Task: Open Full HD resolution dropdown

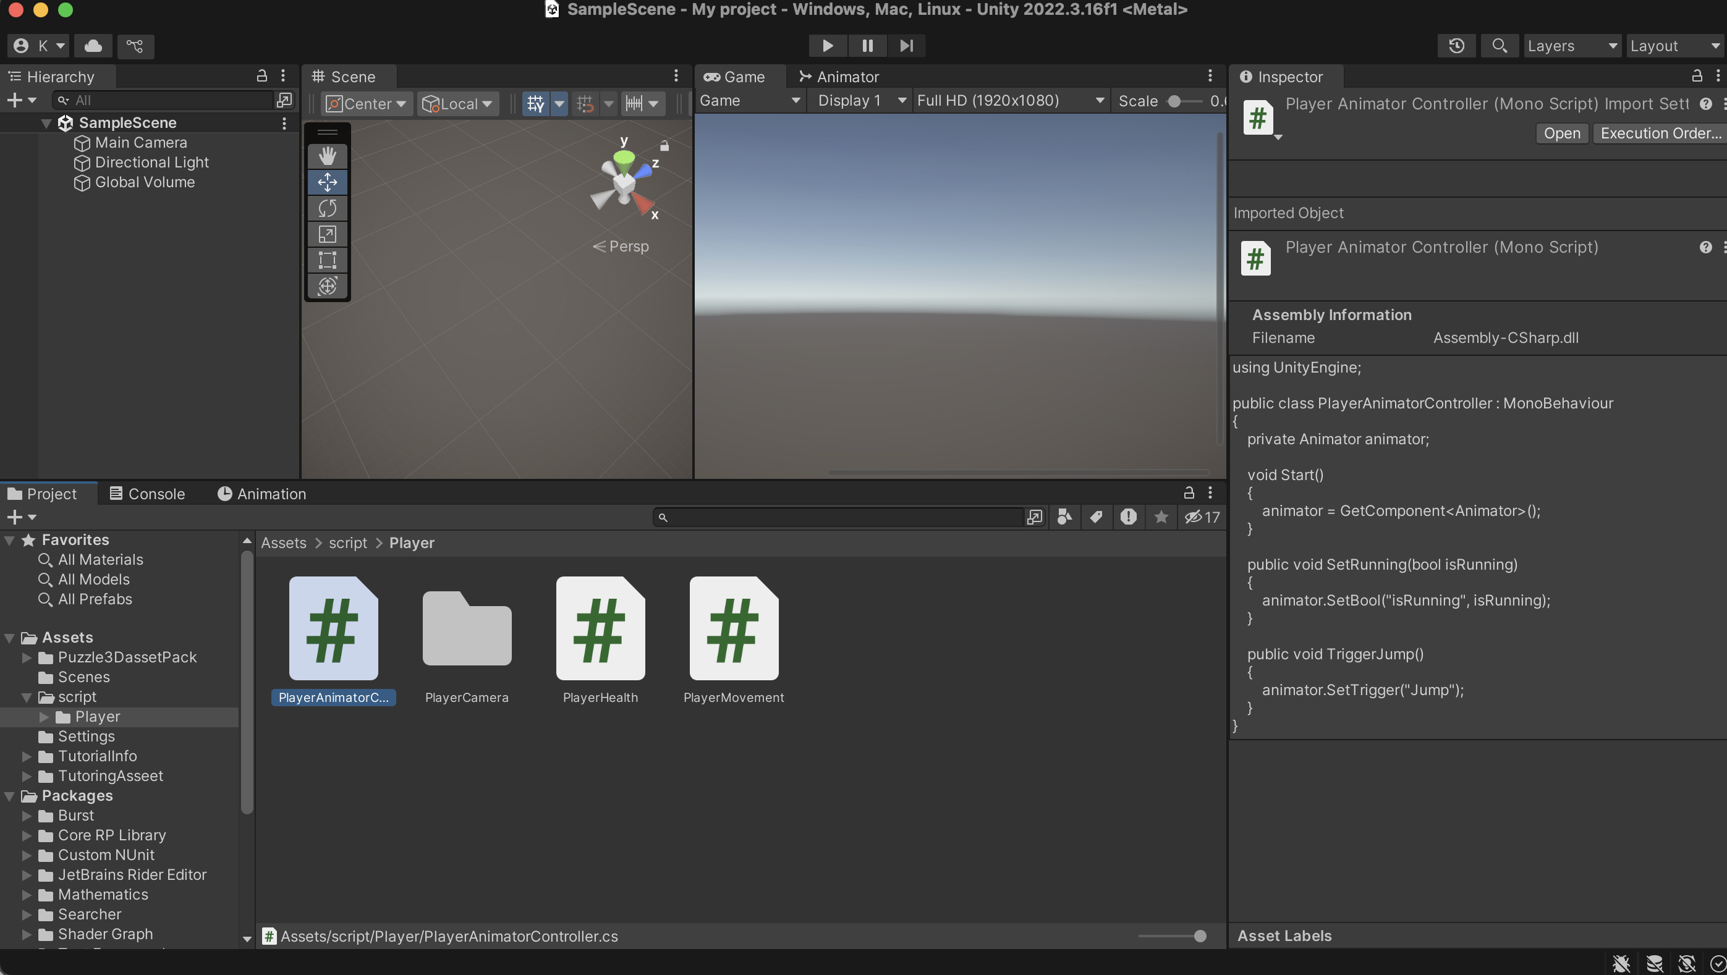Action: pos(1011,101)
